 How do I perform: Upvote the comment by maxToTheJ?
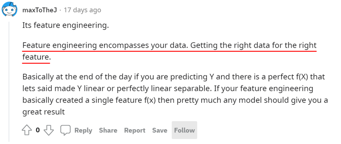pyautogui.click(x=26, y=130)
